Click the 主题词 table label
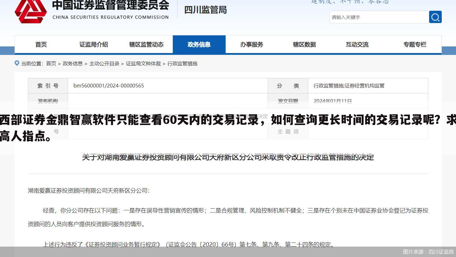The image size is (456, 257). tap(288, 131)
